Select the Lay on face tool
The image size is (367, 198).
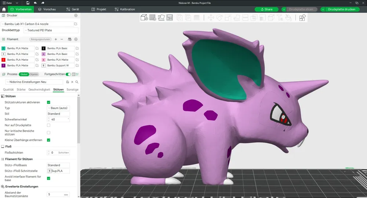pos(237,18)
